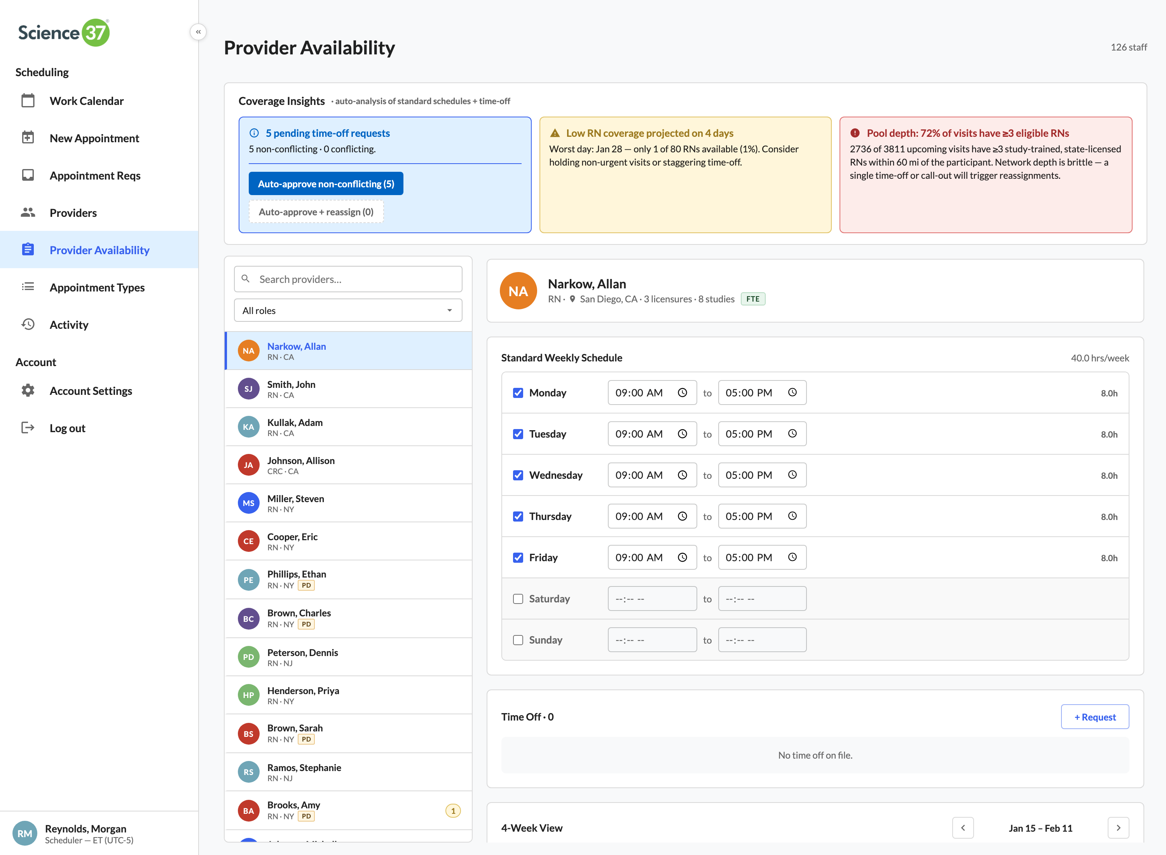Open clock picker for Thursday start time

[682, 516]
